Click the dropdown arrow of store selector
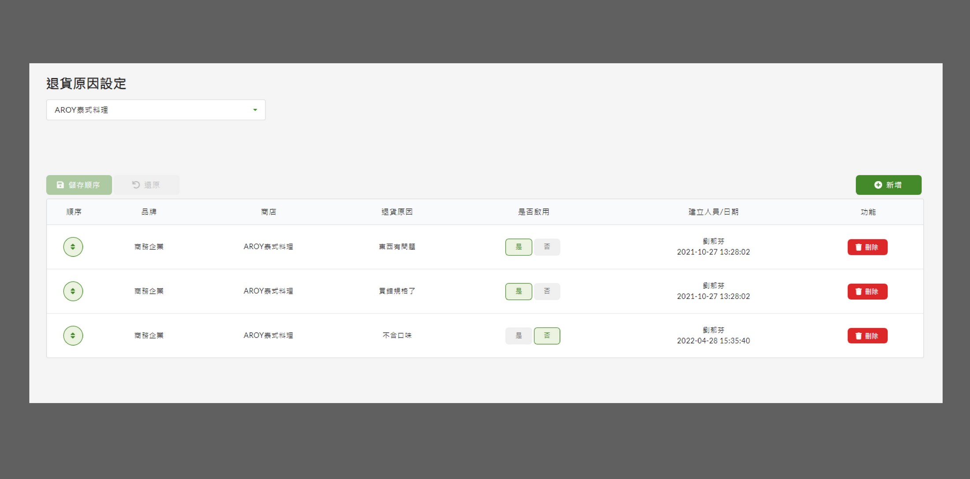 click(255, 110)
